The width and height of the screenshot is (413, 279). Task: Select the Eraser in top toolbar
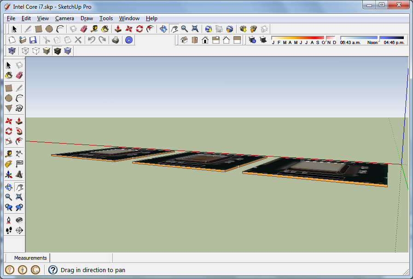pyautogui.click(x=84, y=29)
